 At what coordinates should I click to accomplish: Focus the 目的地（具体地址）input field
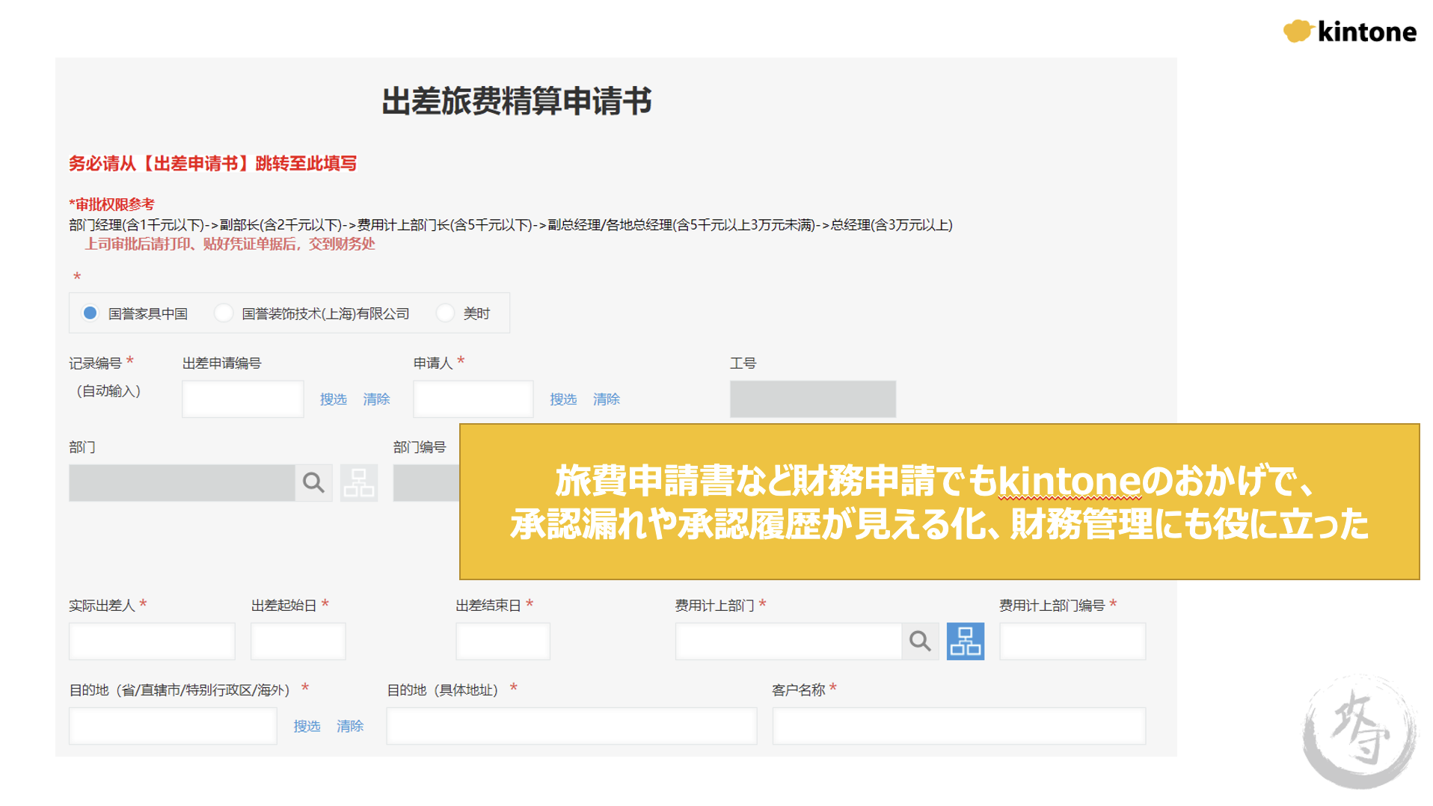pyautogui.click(x=571, y=726)
